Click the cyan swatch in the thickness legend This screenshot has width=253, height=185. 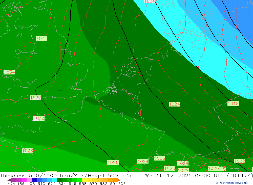click(54, 180)
